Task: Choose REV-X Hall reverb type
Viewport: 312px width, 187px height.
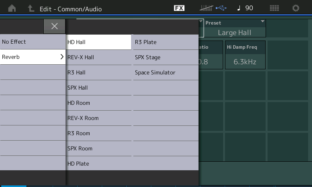Action: point(98,57)
